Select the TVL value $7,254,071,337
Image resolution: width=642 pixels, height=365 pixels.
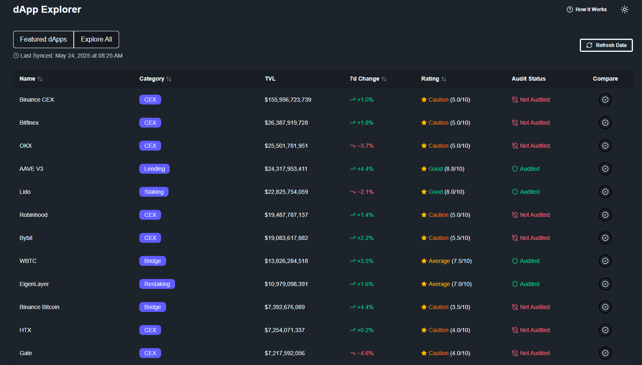(x=285, y=330)
